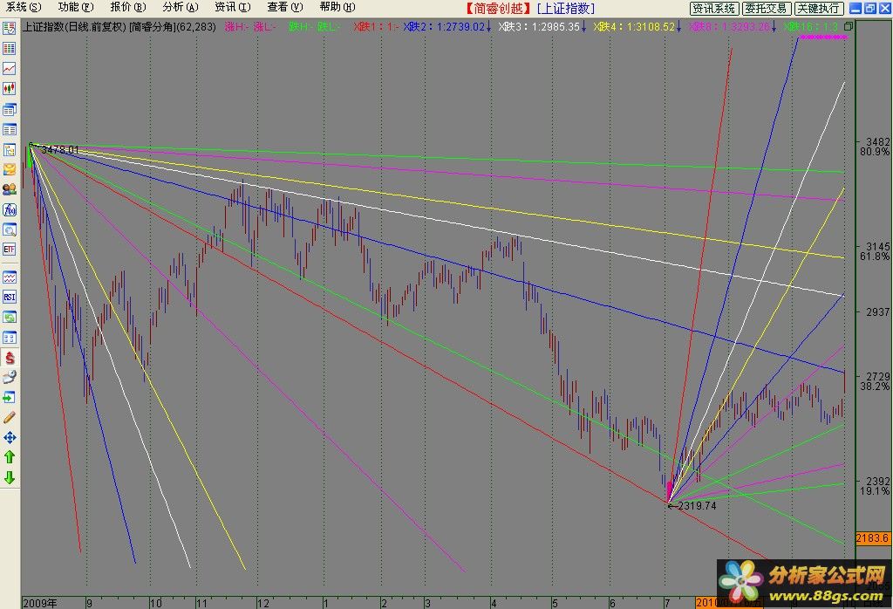Click the 2009年 label on time axis
893x609 pixels.
click(40, 603)
